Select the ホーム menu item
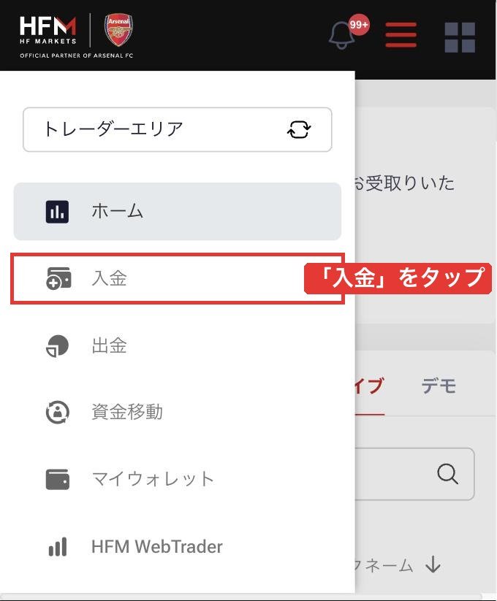 tap(177, 212)
